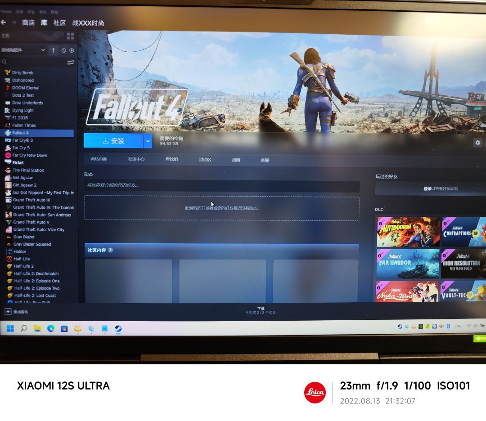Click the 主页 library home button

pyautogui.click(x=5, y=36)
